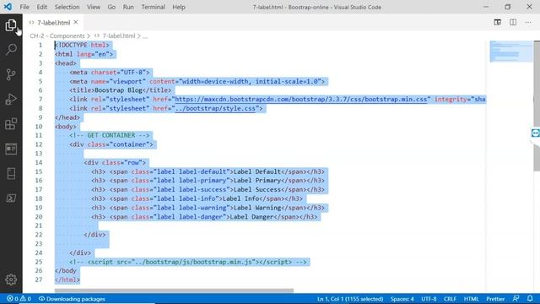Change indentation via Spaces: 4
This screenshot has width=540, height=304.
[402, 299]
